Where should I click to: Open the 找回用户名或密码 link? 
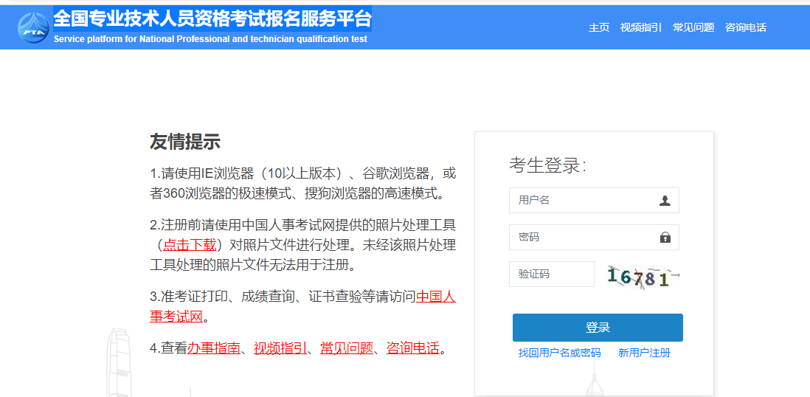coord(559,353)
